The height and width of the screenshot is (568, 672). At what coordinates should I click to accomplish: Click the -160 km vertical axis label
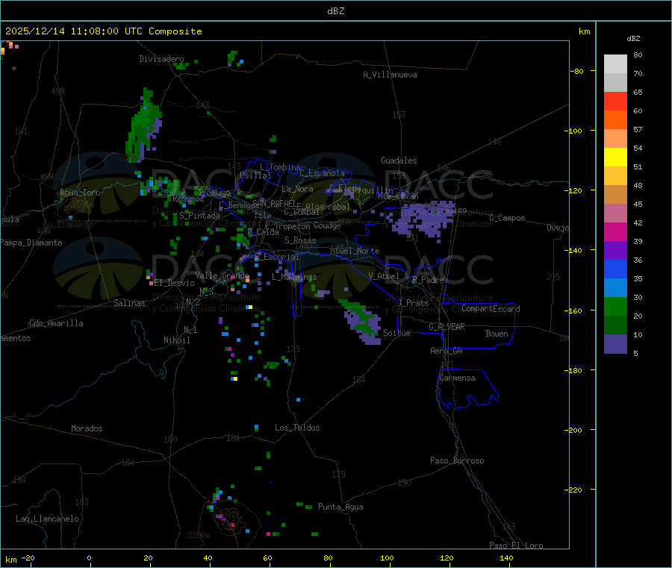(x=575, y=310)
